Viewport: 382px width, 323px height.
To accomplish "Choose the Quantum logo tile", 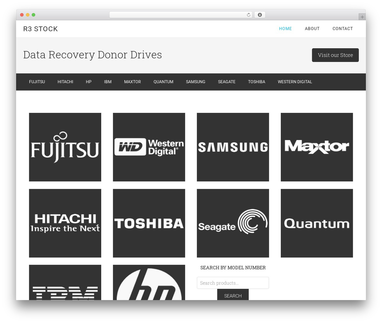I will pos(317,223).
